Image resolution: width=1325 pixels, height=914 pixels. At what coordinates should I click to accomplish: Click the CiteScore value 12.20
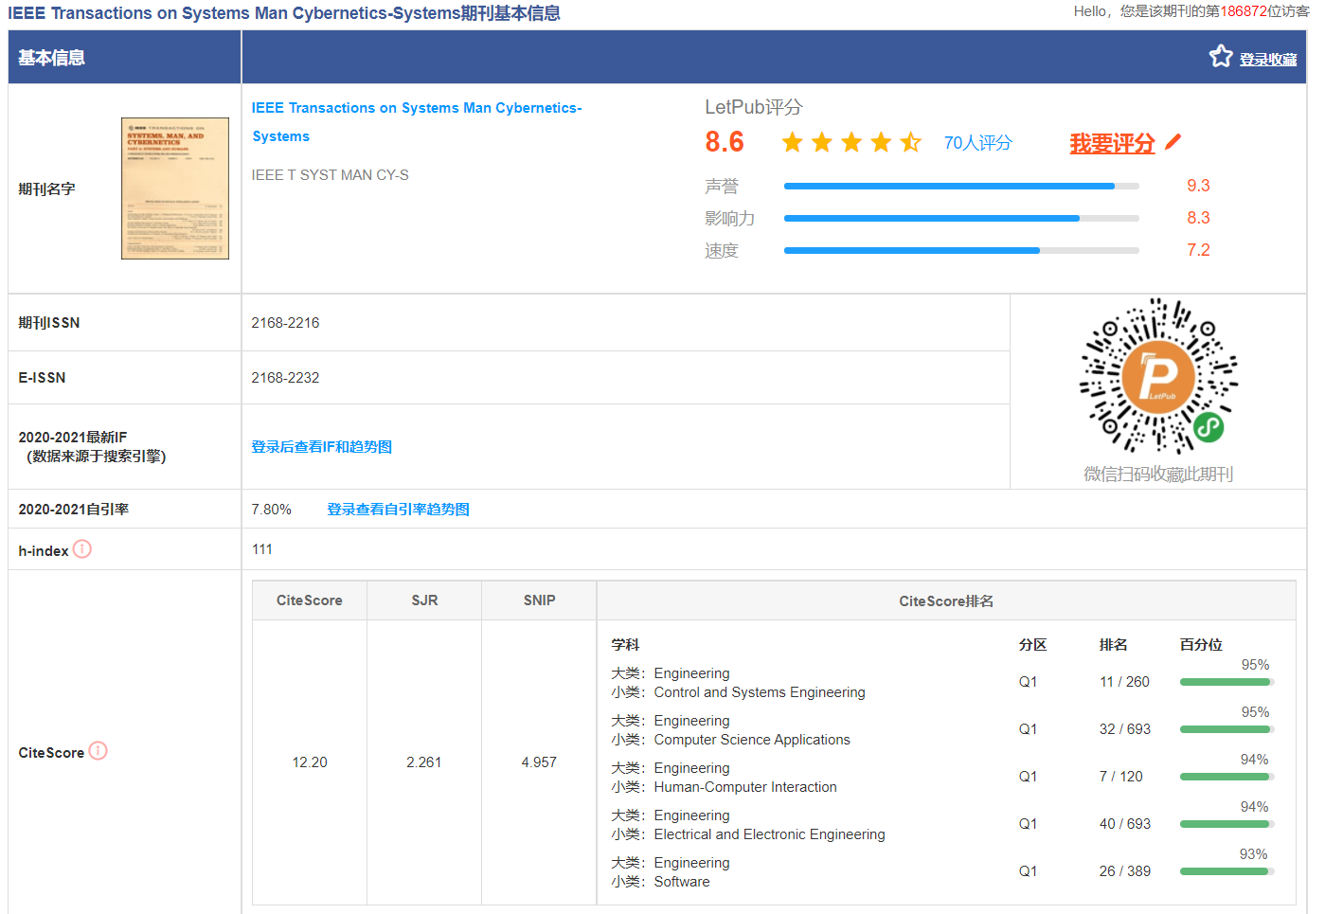(x=310, y=762)
